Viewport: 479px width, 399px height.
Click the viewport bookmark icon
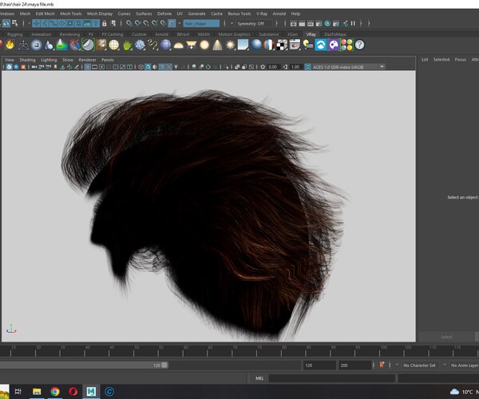click(55, 67)
